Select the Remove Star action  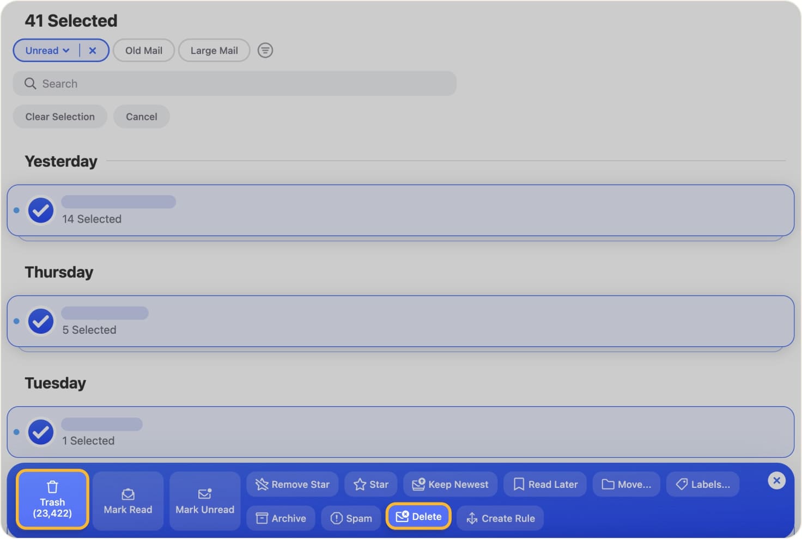(x=292, y=484)
